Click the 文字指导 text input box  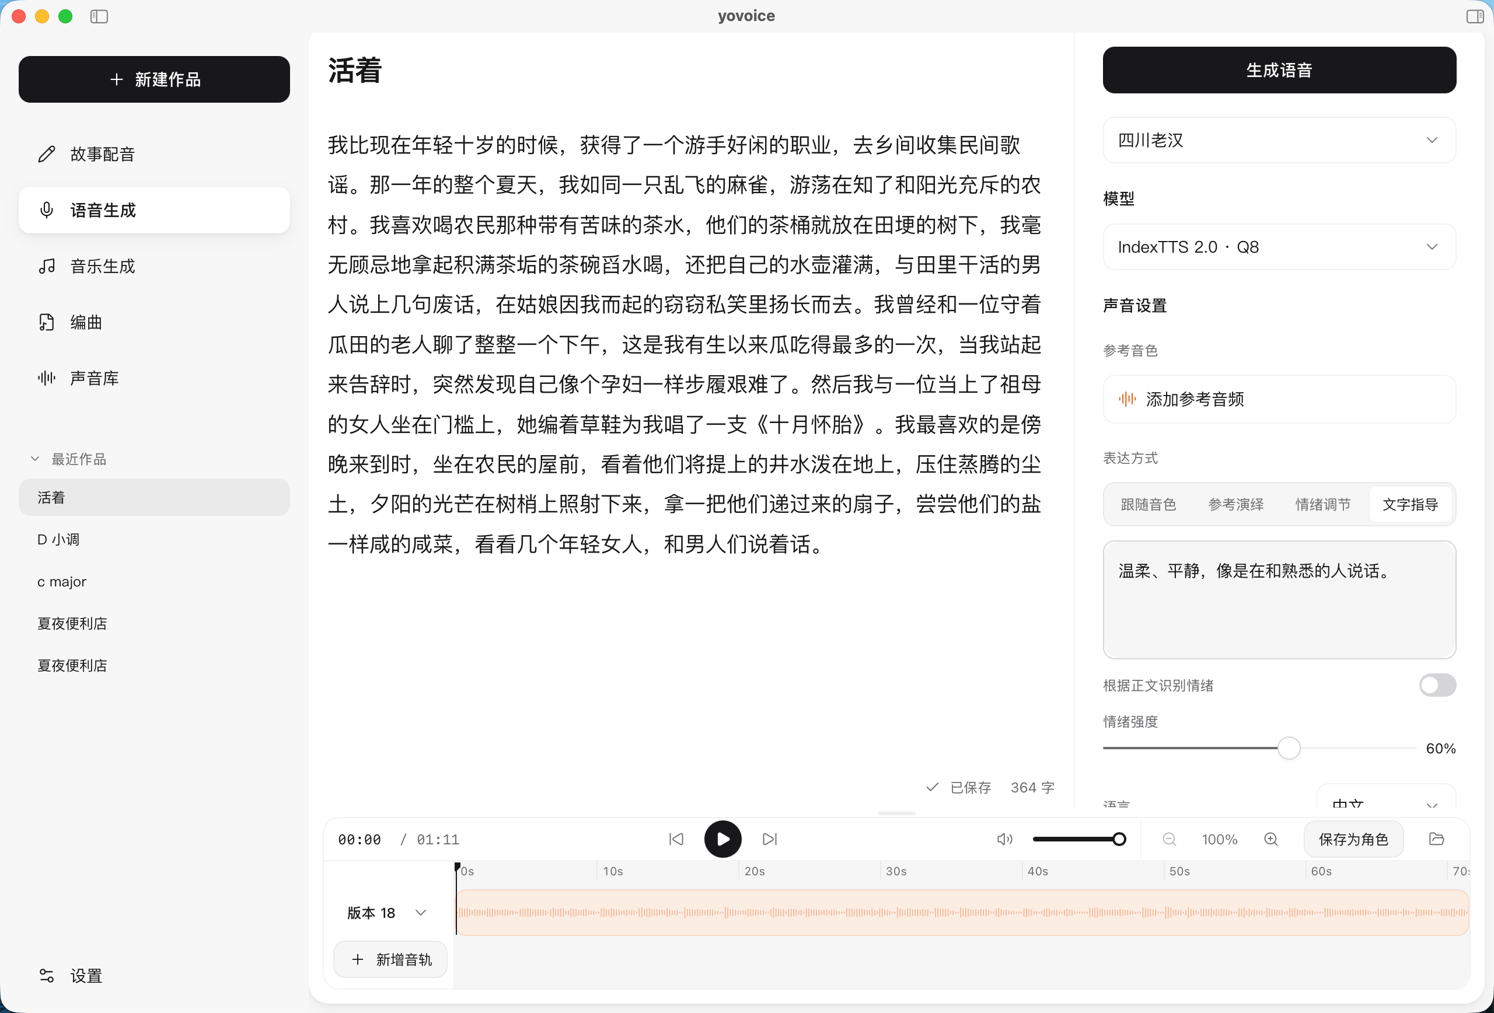pyautogui.click(x=1279, y=600)
